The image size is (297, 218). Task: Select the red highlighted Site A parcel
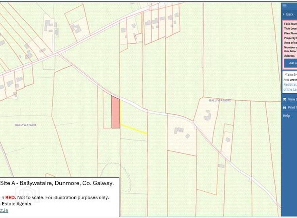(x=115, y=113)
